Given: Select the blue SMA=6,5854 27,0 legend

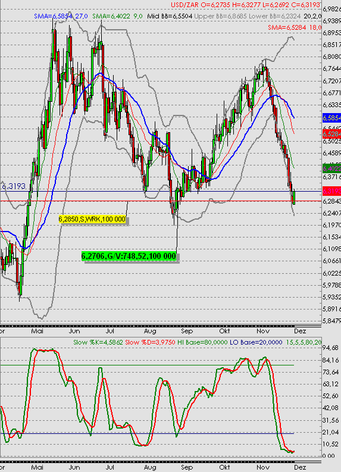Looking at the screenshot, I should point(61,16).
